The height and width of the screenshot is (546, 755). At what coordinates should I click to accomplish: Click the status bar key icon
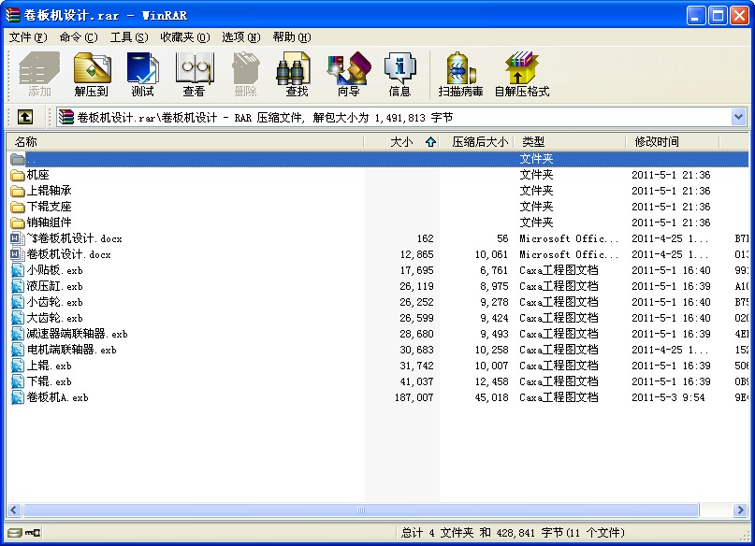point(34,533)
